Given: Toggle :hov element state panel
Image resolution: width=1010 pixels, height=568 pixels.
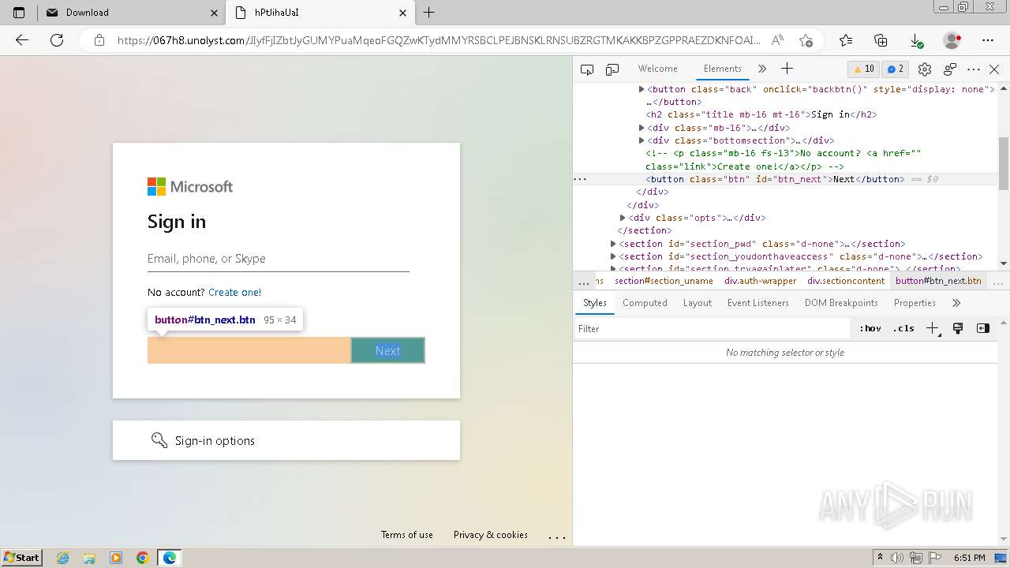Looking at the screenshot, I should [x=870, y=328].
